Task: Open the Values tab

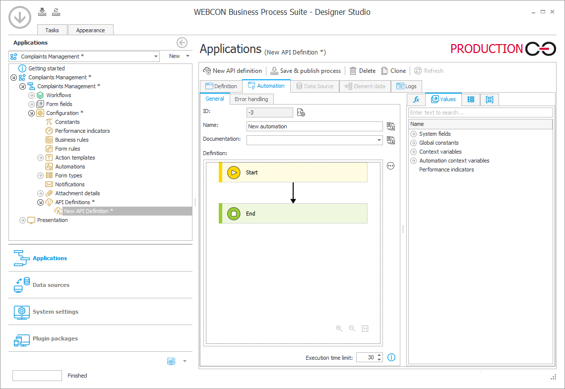Action: click(443, 99)
